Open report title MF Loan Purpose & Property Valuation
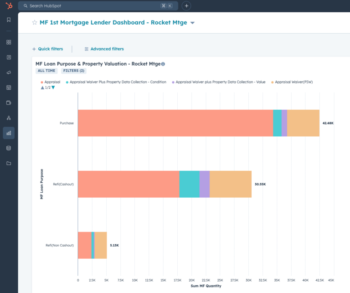Viewport: 350px width, 293px height. pos(98,64)
